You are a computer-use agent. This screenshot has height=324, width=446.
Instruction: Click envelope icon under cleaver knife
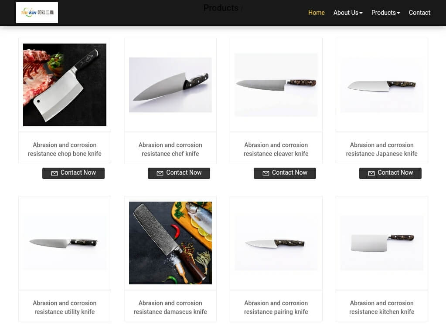click(266, 173)
